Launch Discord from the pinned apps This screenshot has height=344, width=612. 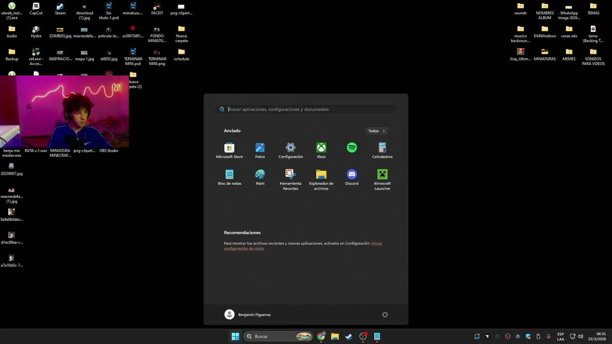[352, 177]
